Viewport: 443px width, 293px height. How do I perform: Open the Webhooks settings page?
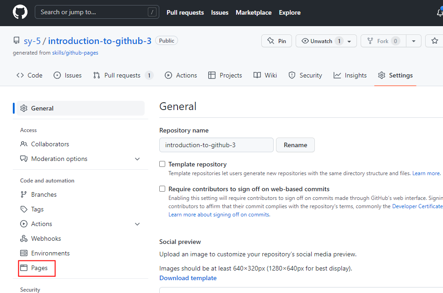click(46, 238)
